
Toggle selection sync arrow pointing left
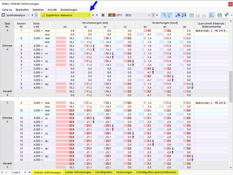click(x=164, y=15)
